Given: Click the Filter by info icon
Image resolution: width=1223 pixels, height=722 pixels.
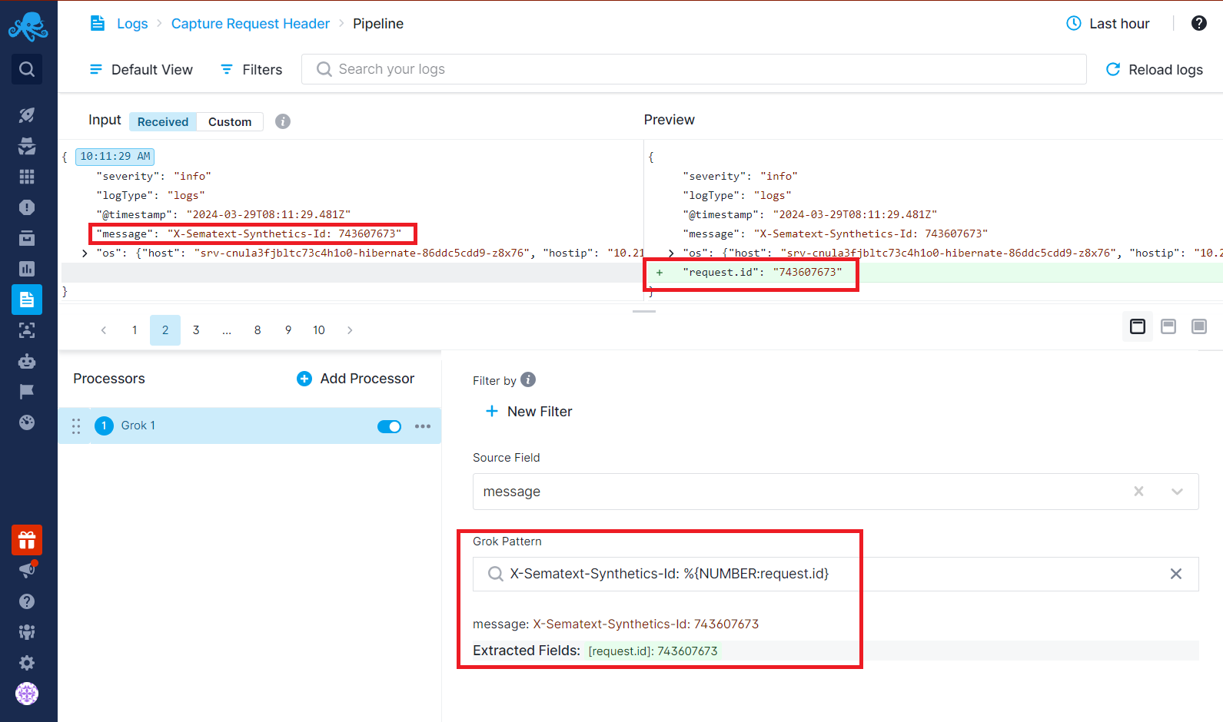Looking at the screenshot, I should pos(528,379).
